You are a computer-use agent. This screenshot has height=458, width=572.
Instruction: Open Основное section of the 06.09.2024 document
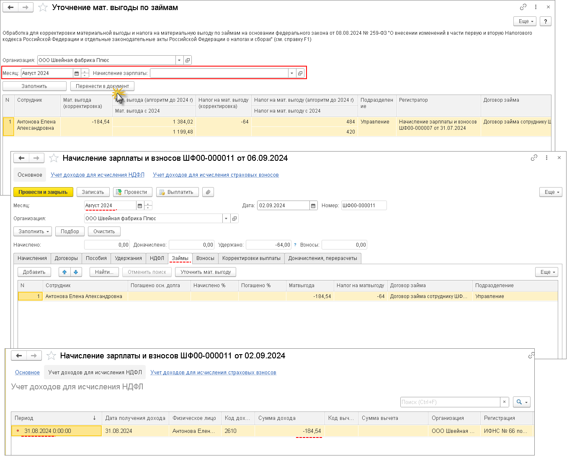coord(30,175)
